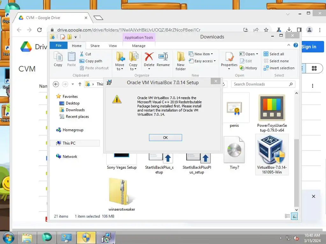Reload the Chrome page
This screenshot has width=326, height=244.
[x=39, y=30]
